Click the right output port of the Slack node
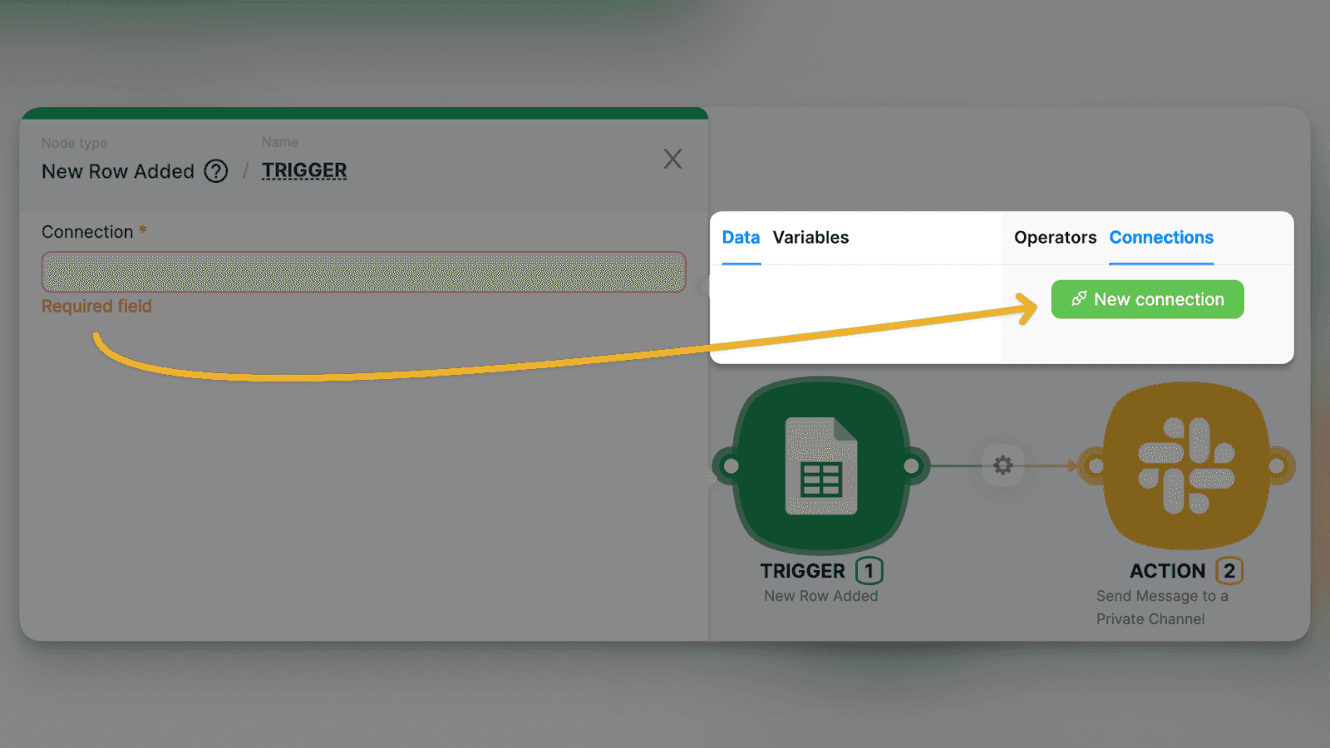This screenshot has width=1330, height=748. pyautogui.click(x=1278, y=466)
